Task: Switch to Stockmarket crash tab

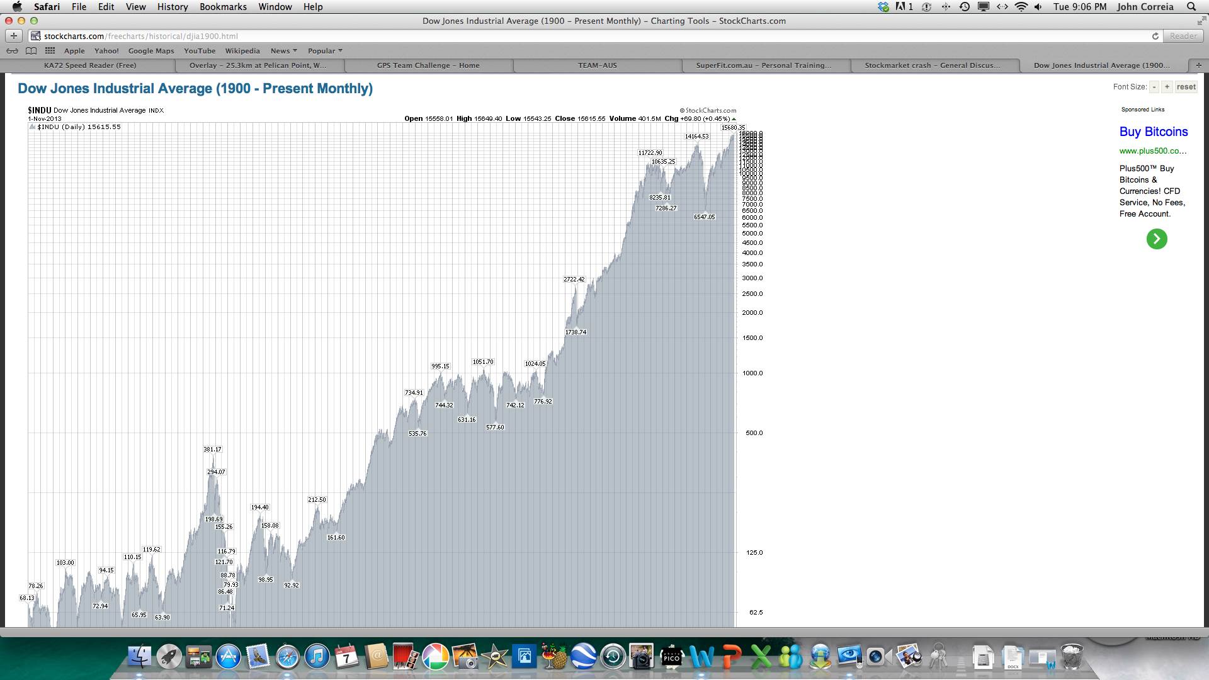Action: (932, 65)
